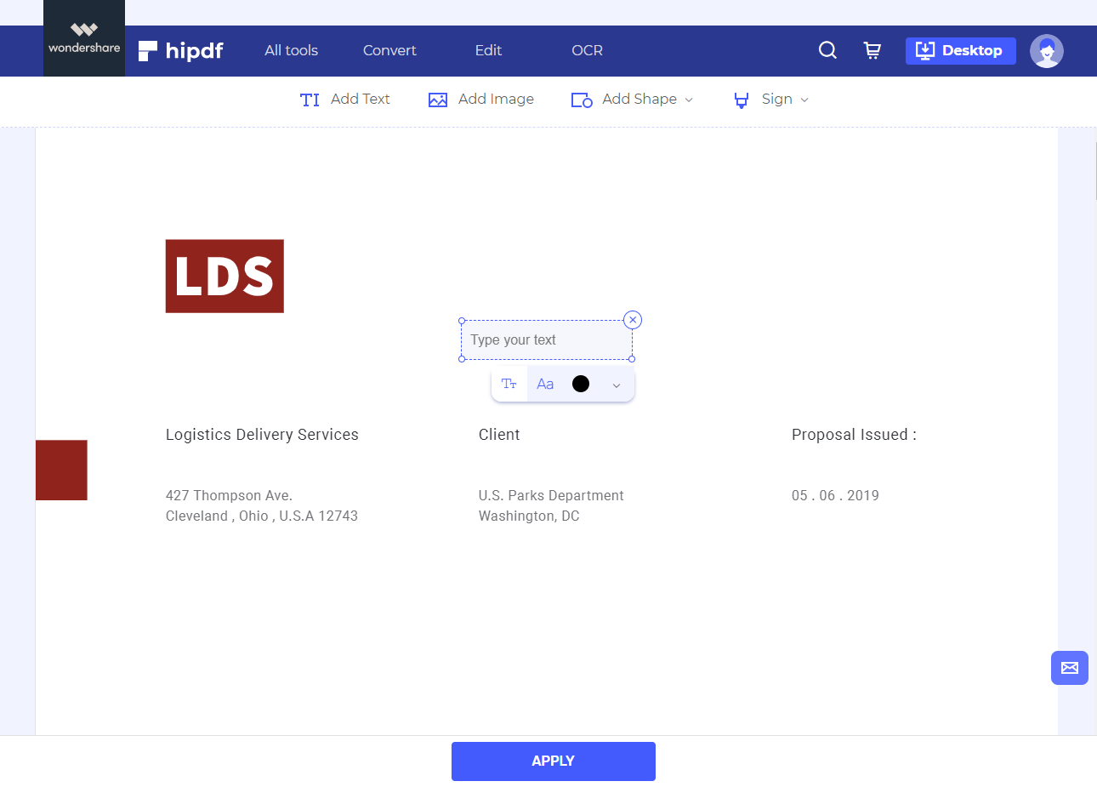Delete the text box with the X icon
Viewport: 1097px width, 787px height.
(633, 320)
